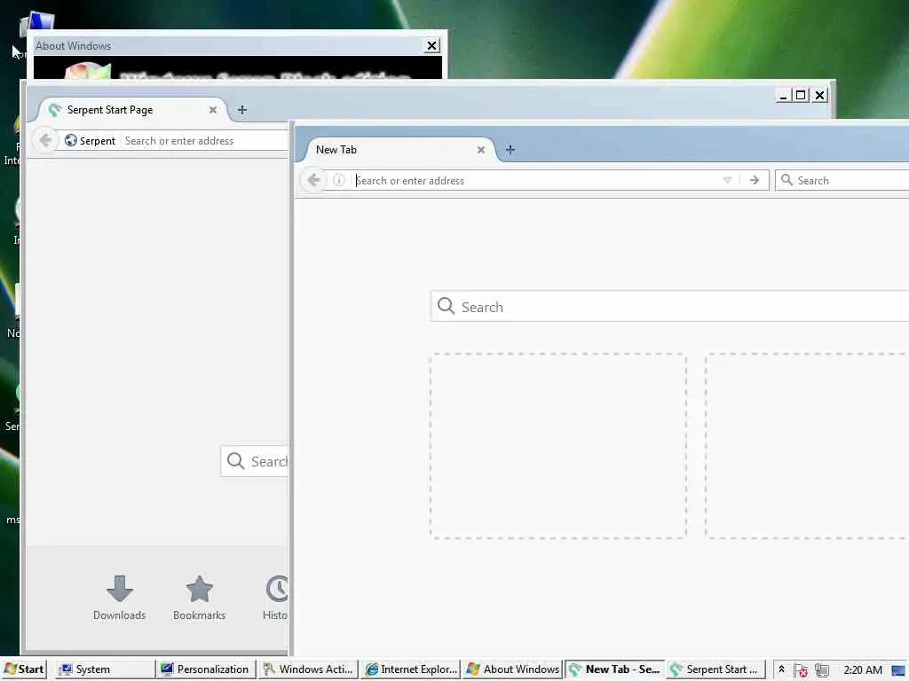The width and height of the screenshot is (909, 681).
Task: Maximize the Serpent Start Page window
Action: click(802, 96)
